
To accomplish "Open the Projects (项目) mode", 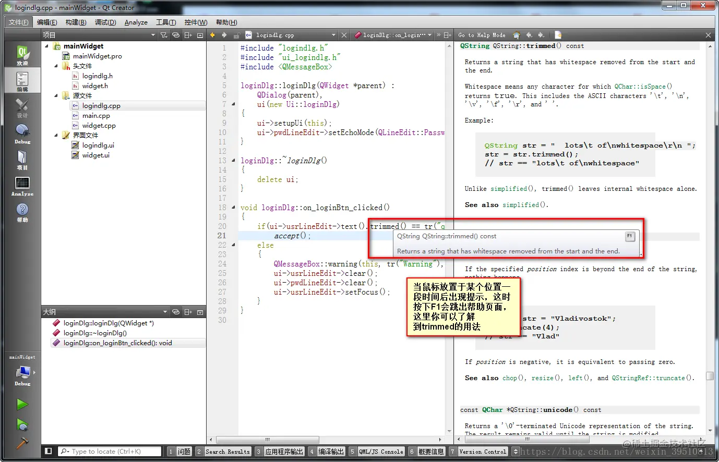I will pyautogui.click(x=22, y=159).
